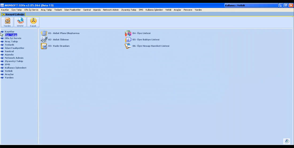
Task: Select Kullanıcı İşlemleri in sidebar
Action: (16, 68)
